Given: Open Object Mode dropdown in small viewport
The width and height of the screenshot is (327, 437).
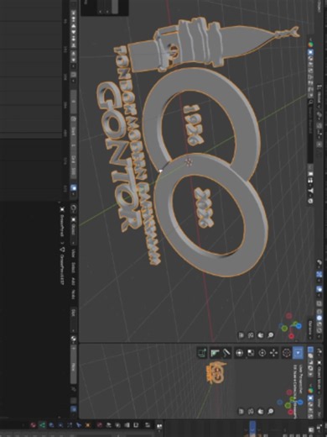Looking at the screenshot, I should 319,376.
